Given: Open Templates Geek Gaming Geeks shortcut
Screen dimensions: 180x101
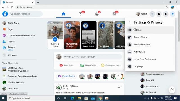Looking at the screenshot, I should click(x=19, y=76).
